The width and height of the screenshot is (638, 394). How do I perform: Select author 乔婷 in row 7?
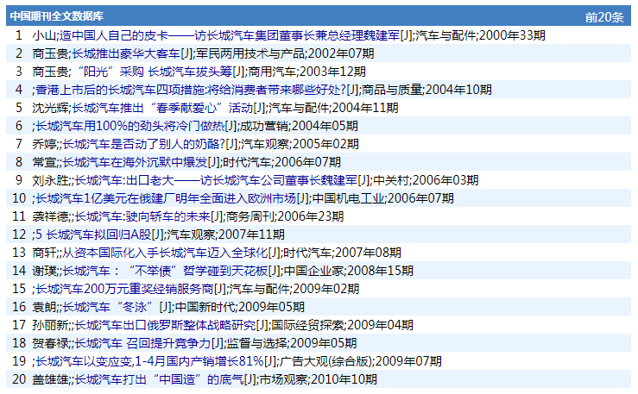point(44,144)
